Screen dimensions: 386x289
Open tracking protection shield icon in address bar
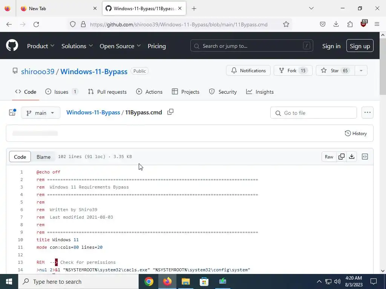pyautogui.click(x=73, y=24)
